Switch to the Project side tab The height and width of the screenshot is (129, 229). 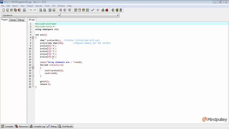[4, 20]
